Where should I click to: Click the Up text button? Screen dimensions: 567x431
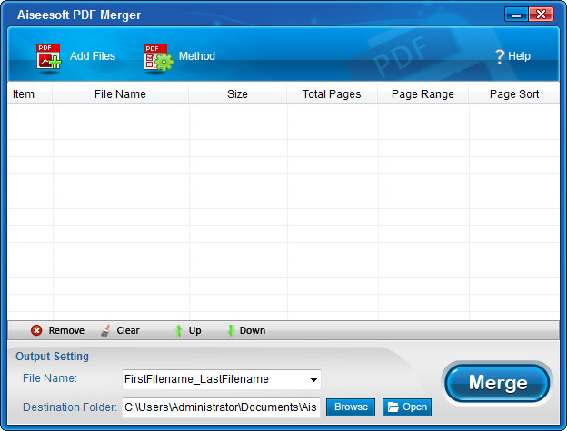[194, 330]
